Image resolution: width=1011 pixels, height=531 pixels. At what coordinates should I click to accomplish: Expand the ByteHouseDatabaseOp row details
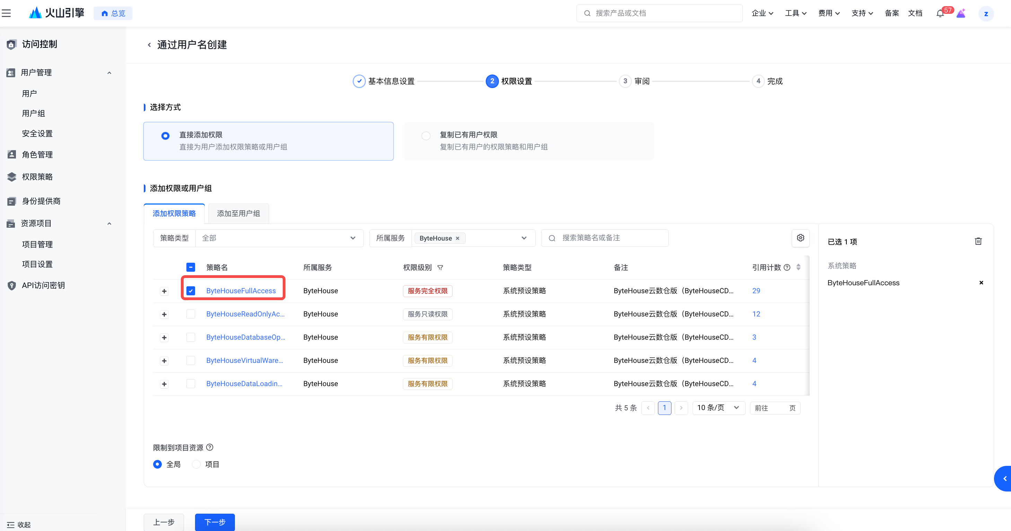click(165, 337)
